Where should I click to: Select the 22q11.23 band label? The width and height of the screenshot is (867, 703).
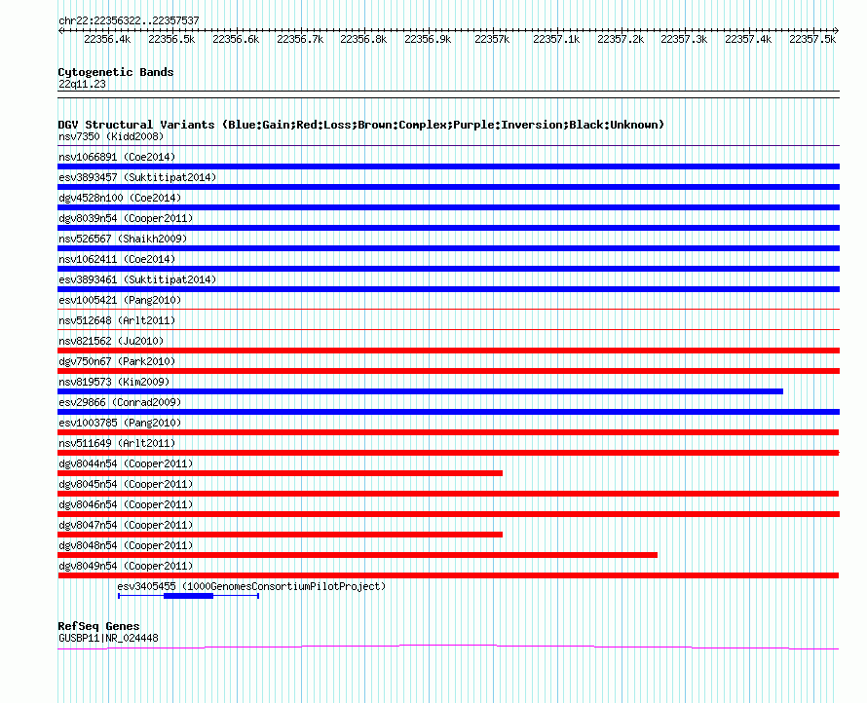click(x=82, y=84)
